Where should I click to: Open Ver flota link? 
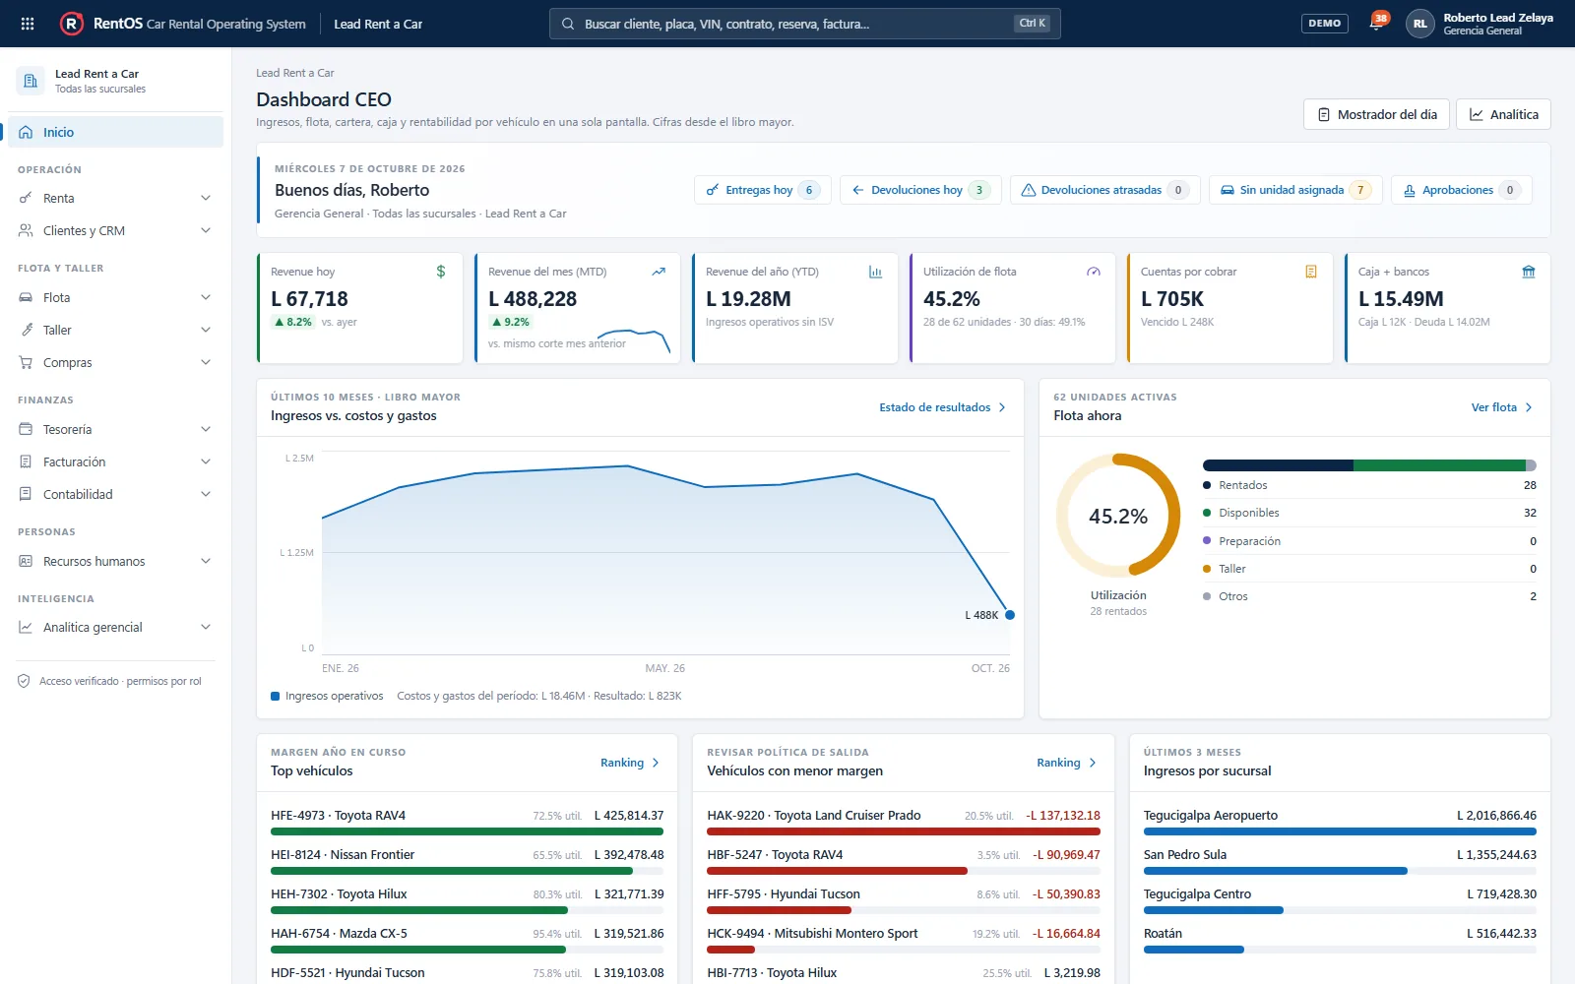pyautogui.click(x=1502, y=407)
